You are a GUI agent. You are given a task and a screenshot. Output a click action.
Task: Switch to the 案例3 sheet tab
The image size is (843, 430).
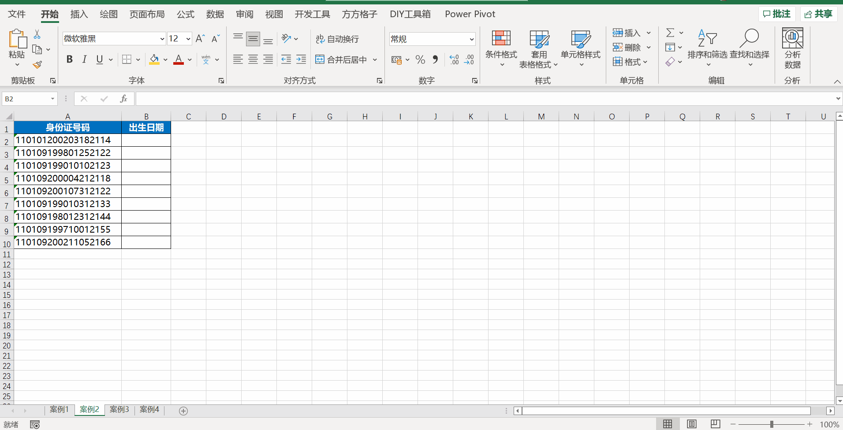pyautogui.click(x=119, y=410)
